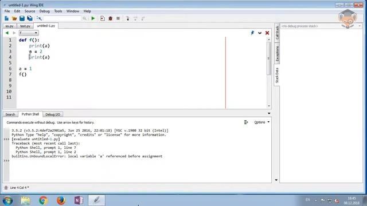Click code line 'a = 1'
The image size is (367, 206).
(25, 69)
